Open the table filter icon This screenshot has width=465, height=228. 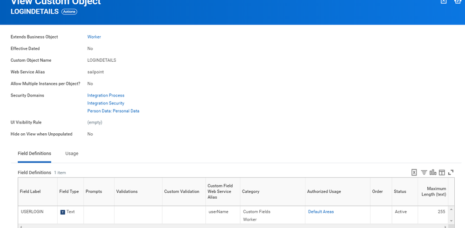tap(424, 172)
